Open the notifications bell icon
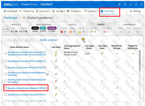Image resolution: width=145 pixels, height=106 pixels. coord(130,4)
